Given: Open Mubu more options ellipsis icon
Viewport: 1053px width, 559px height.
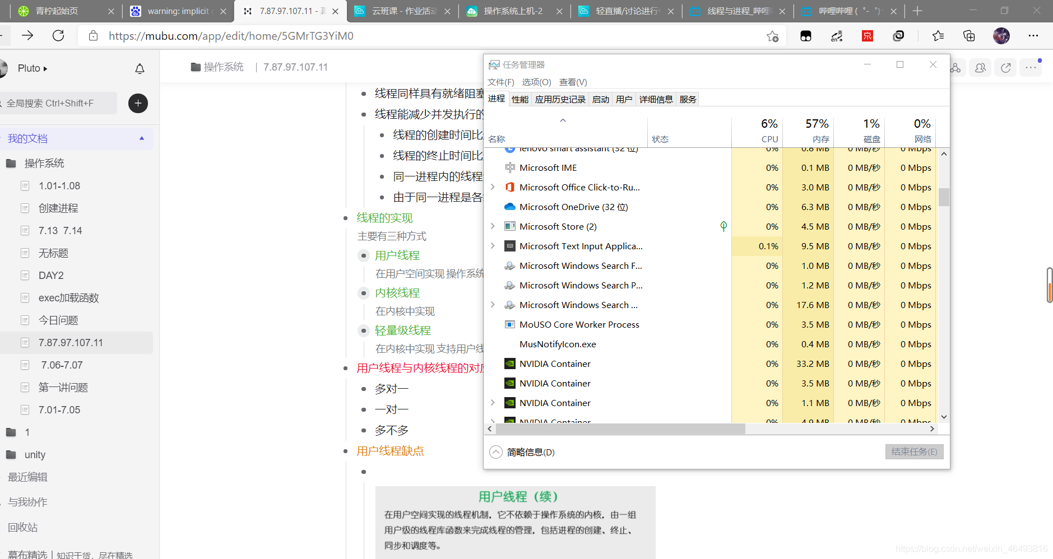Looking at the screenshot, I should tap(1031, 68).
